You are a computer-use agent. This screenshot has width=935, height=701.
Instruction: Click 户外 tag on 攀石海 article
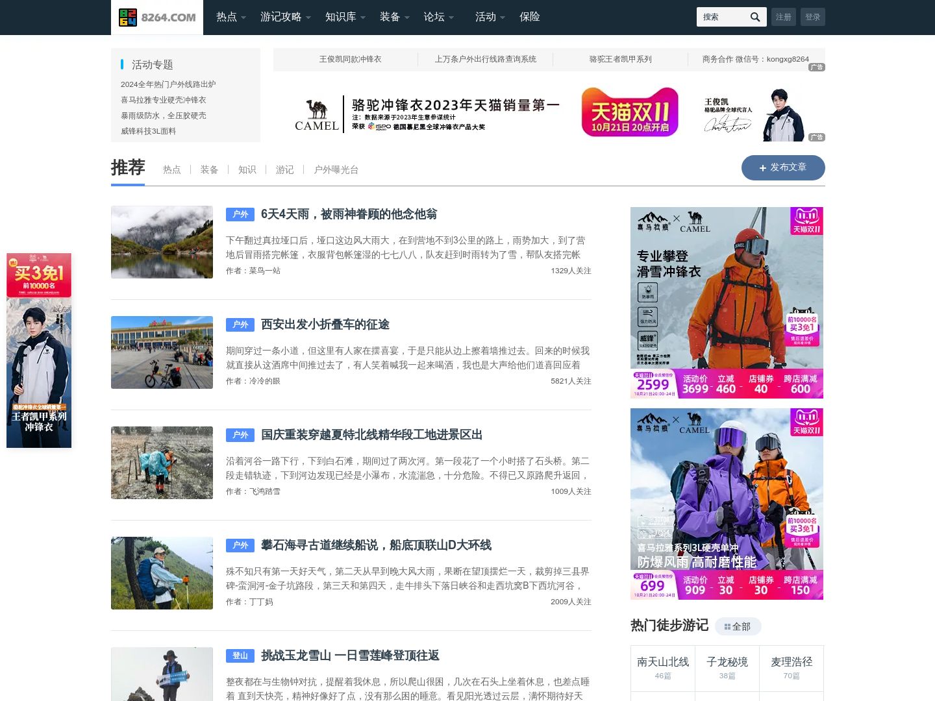[240, 545]
